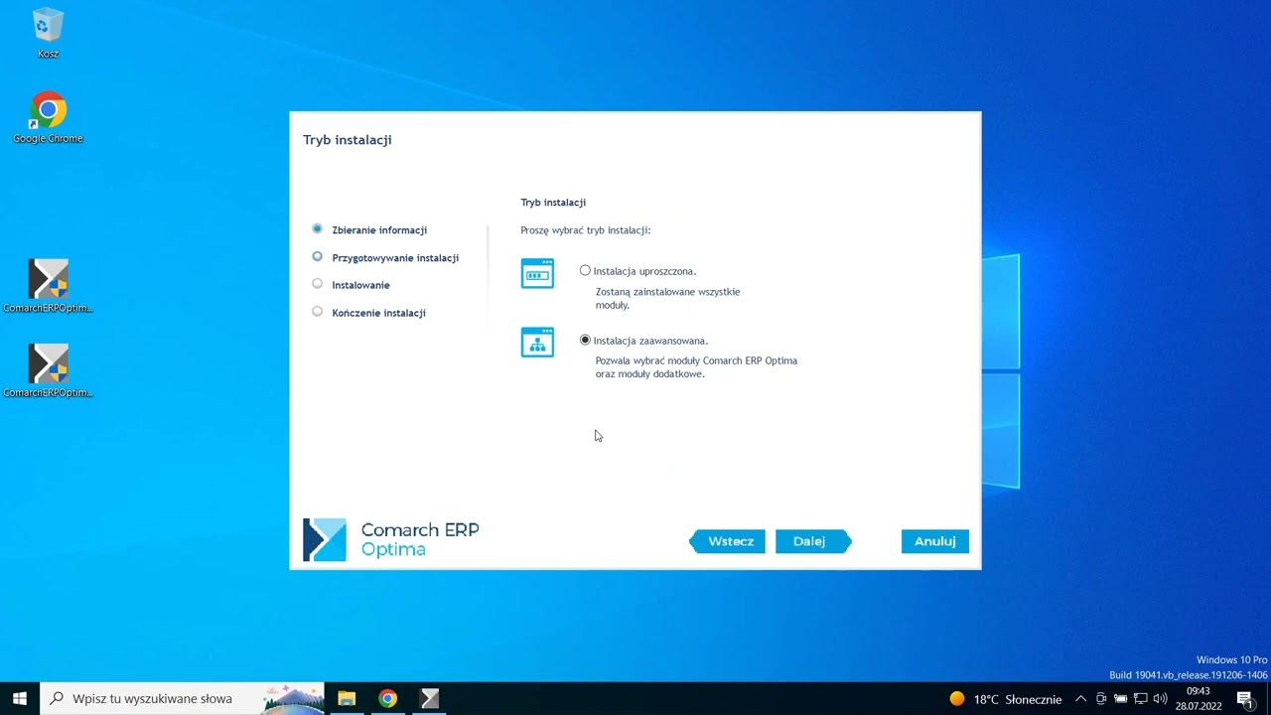Select the lower ComarchERPOptima desktop icon
1271x715 pixels.
48,370
